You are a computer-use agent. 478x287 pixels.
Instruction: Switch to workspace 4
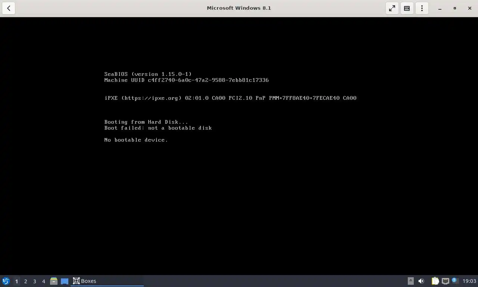coord(43,281)
